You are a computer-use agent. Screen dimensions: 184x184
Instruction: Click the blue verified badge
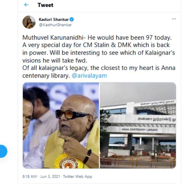[x=72, y=19]
